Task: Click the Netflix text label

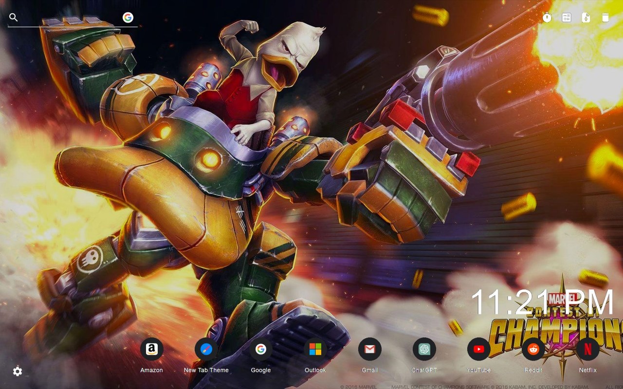Action: click(x=588, y=370)
